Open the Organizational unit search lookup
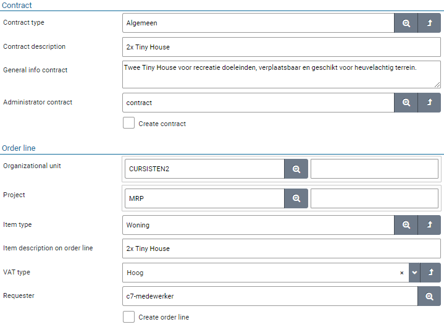Image resolution: width=444 pixels, height=327 pixels. point(296,169)
